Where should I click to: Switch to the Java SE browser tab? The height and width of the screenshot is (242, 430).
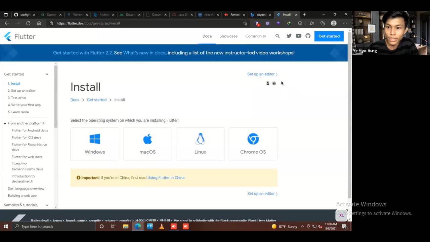(182, 14)
